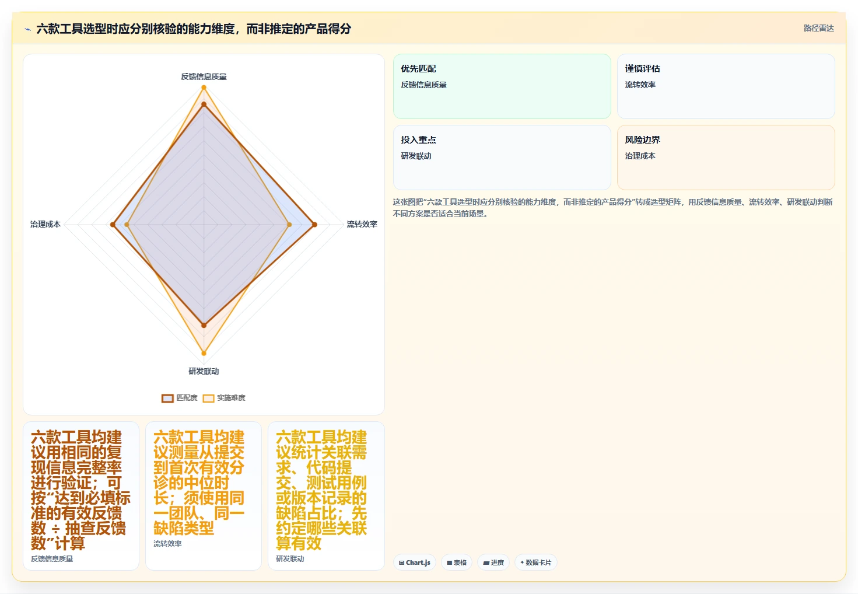Click 反馈信息质量 text in 优先匹配 card
The image size is (858, 594).
pos(423,85)
